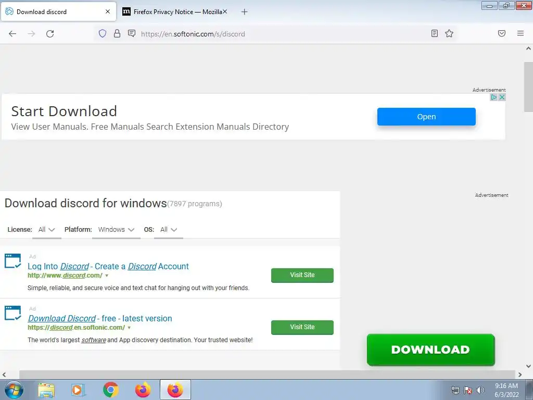Click the scroll up arrow

(x=528, y=48)
